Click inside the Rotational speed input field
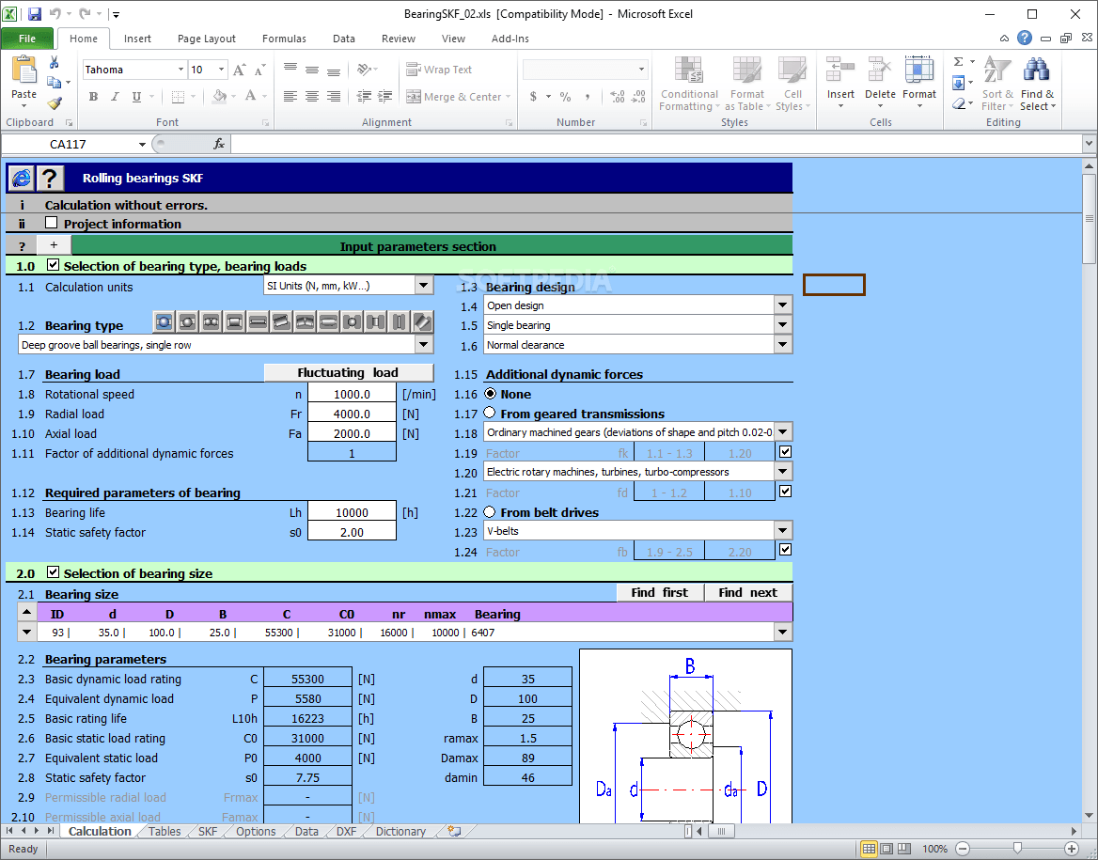The height and width of the screenshot is (860, 1098). tap(352, 394)
